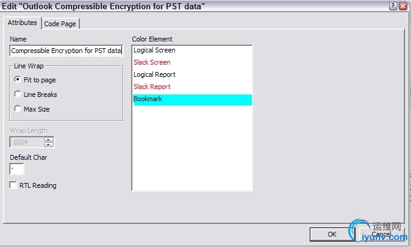Click the Name text field
The width and height of the screenshot is (411, 247).
[x=66, y=51]
